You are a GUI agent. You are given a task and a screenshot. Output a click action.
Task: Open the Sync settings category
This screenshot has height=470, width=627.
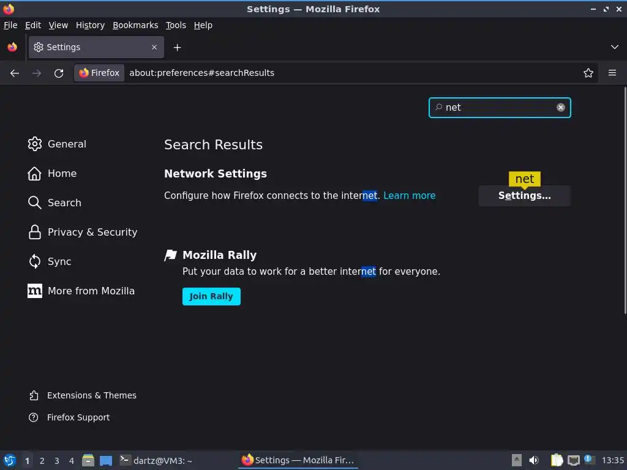(50, 261)
